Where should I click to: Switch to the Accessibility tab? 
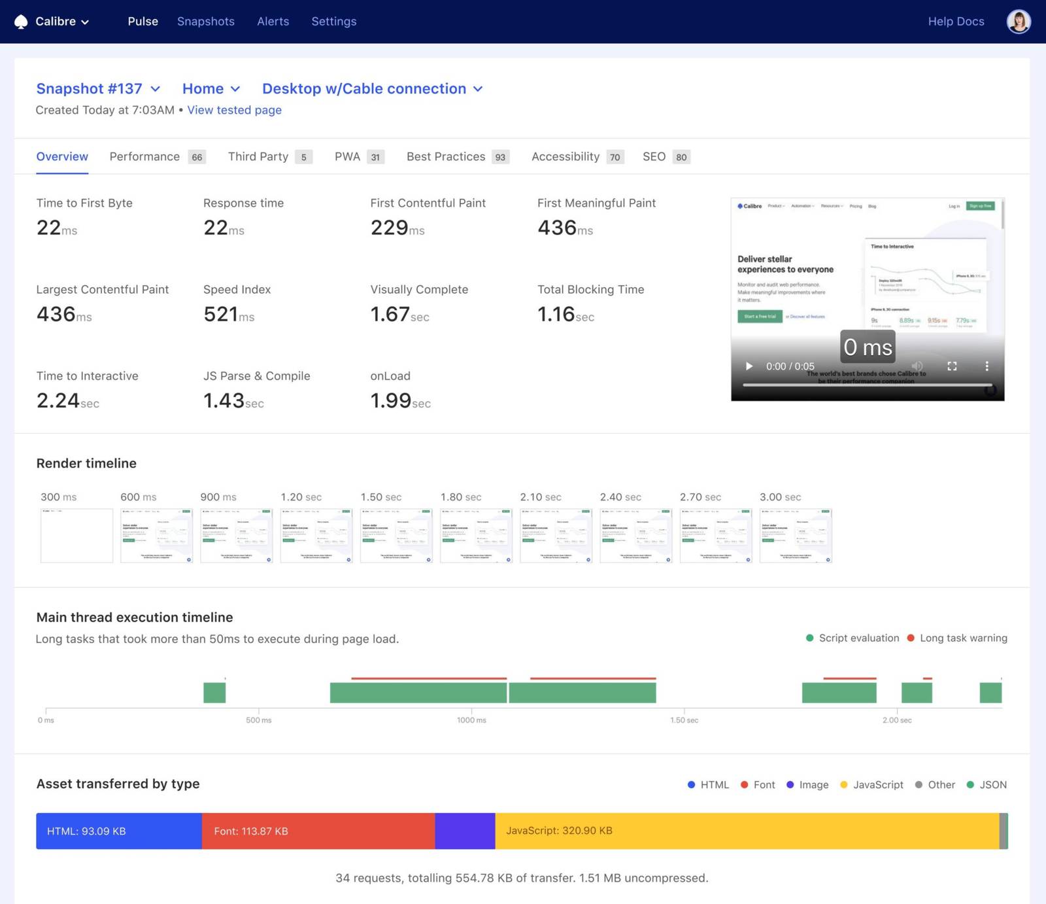point(577,156)
